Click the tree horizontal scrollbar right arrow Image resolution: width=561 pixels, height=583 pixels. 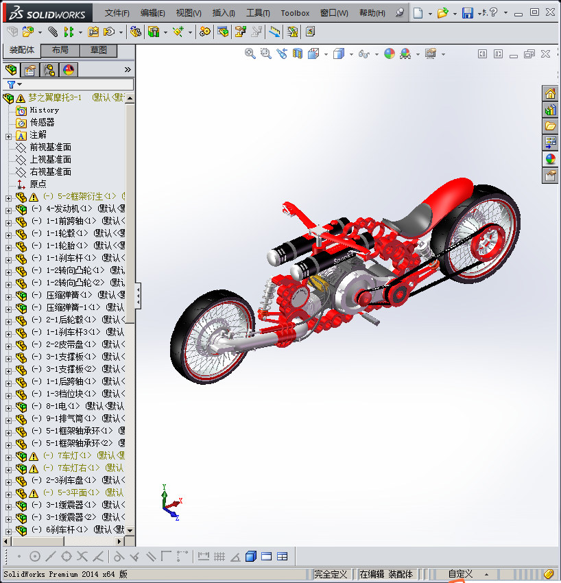tap(120, 541)
